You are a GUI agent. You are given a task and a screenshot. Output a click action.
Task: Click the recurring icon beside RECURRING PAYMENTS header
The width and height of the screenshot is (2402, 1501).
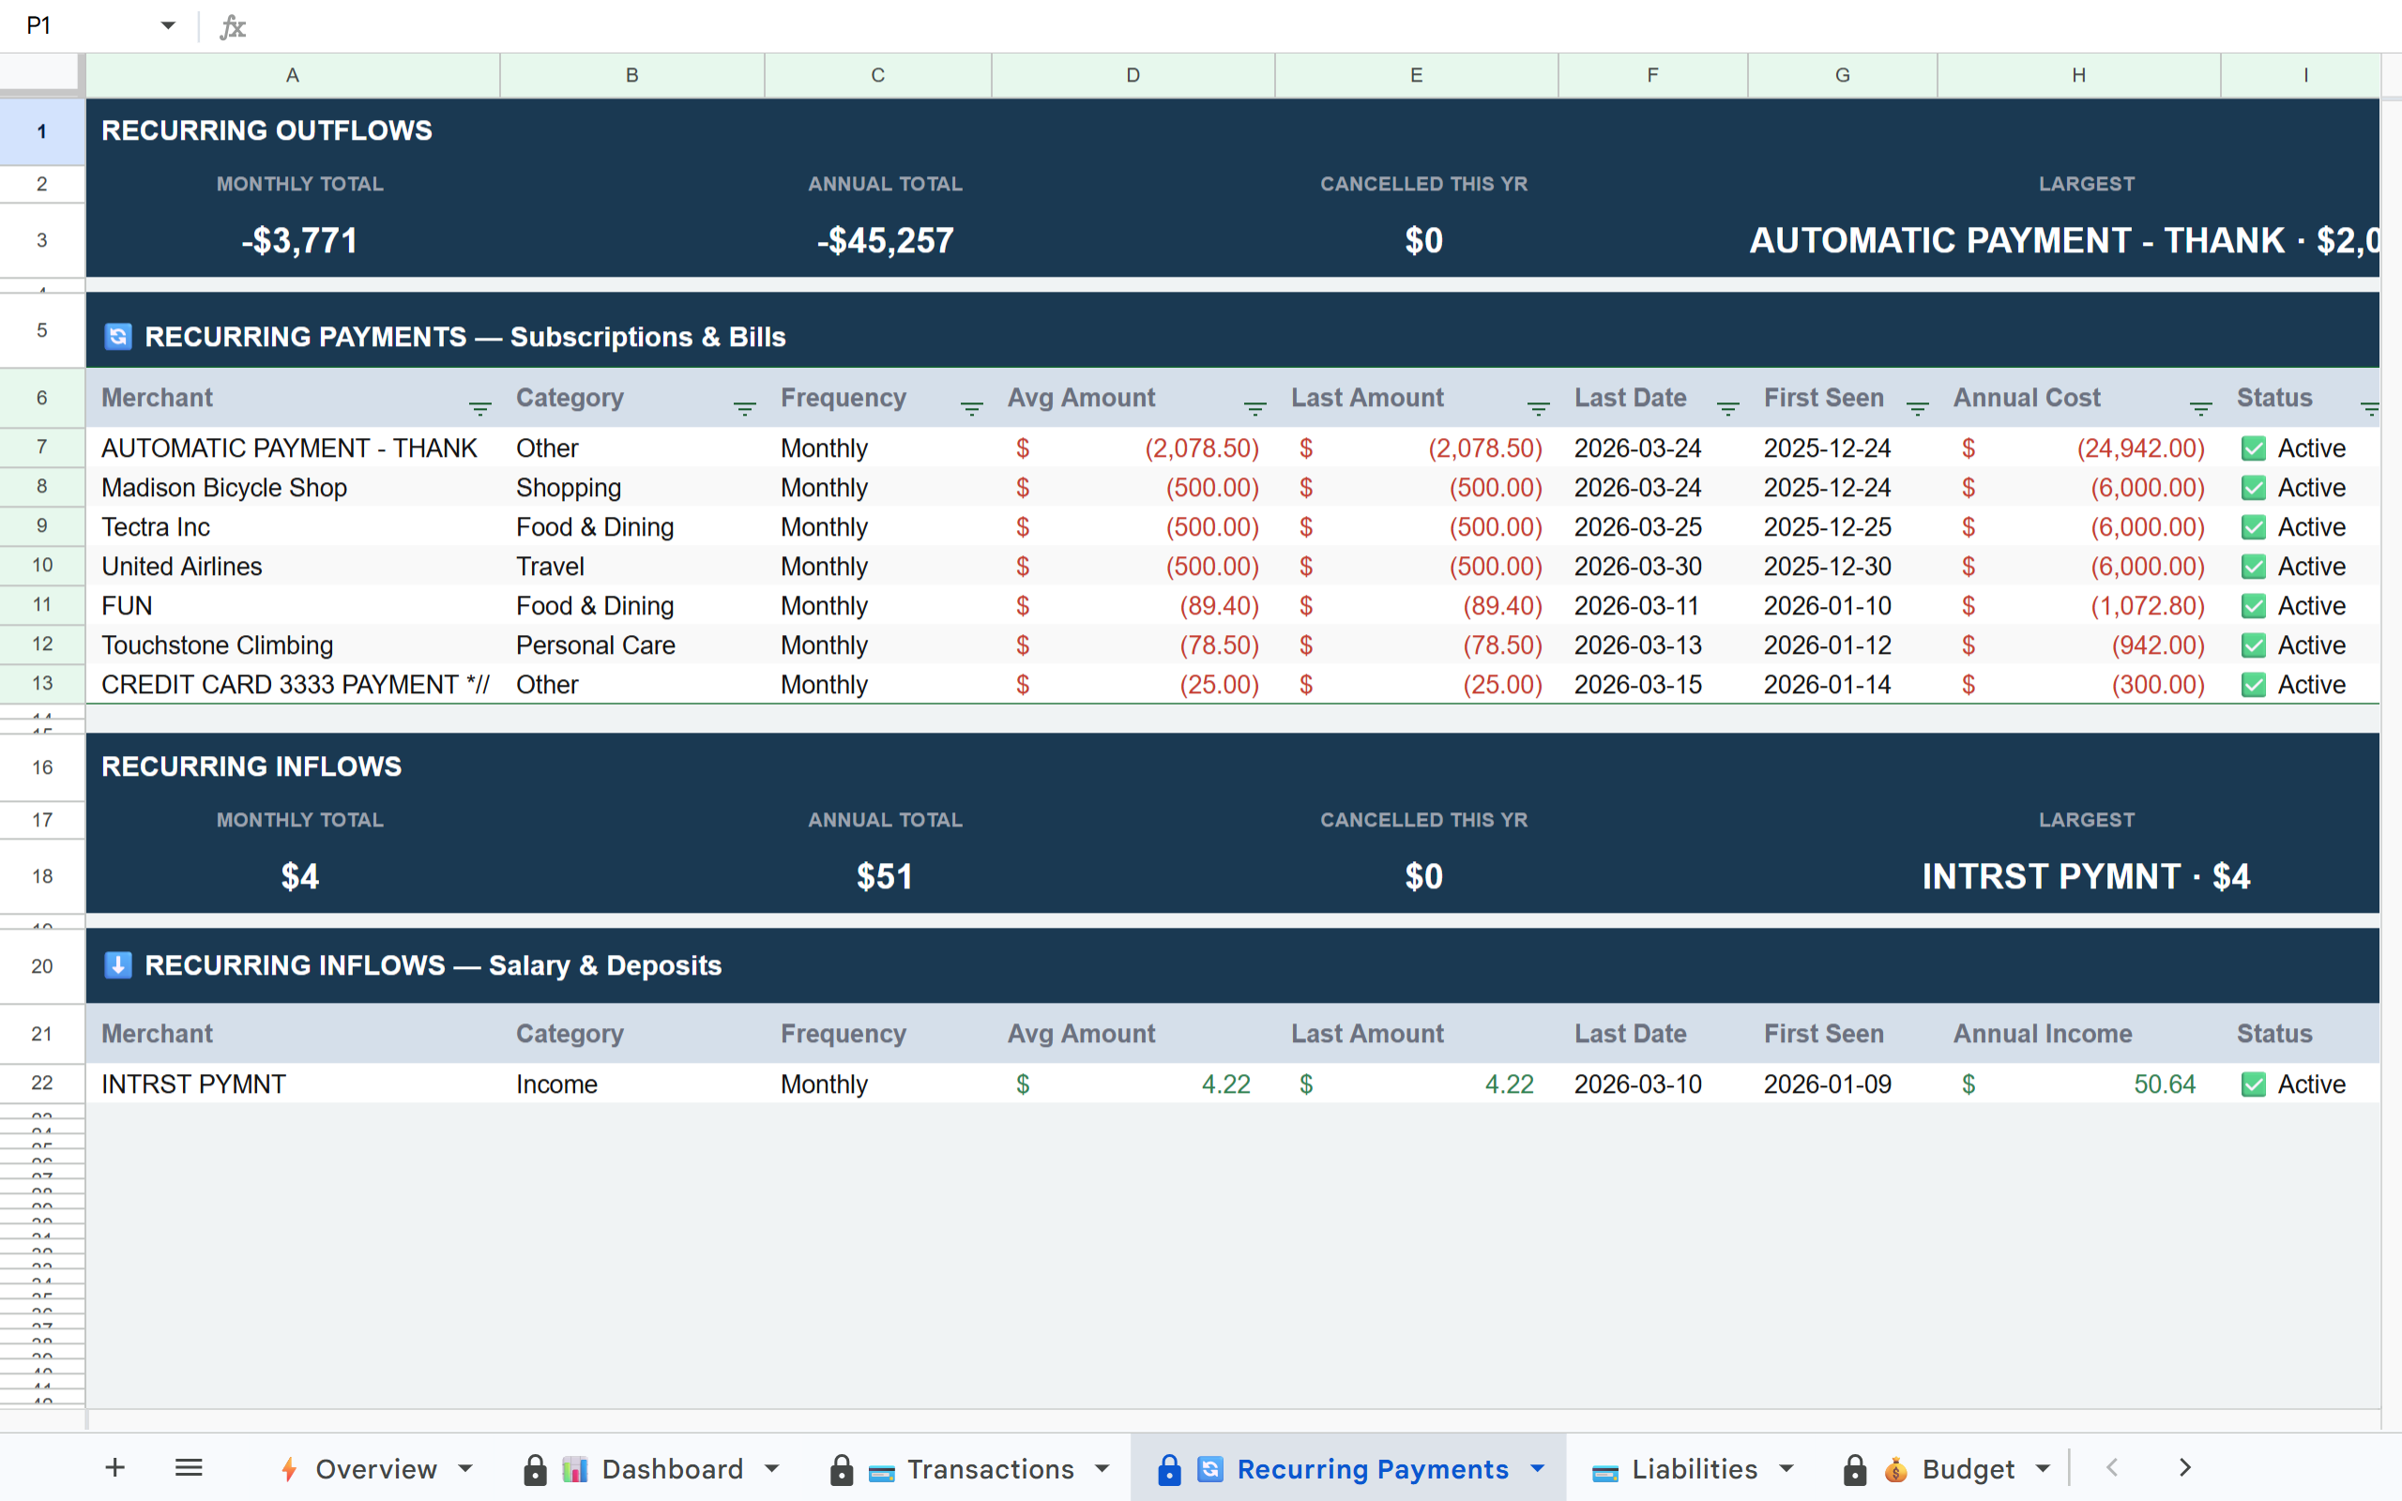pyautogui.click(x=118, y=337)
